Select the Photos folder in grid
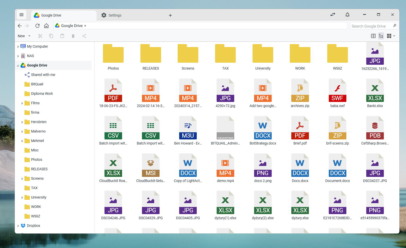The image size is (406, 248). 113,57
